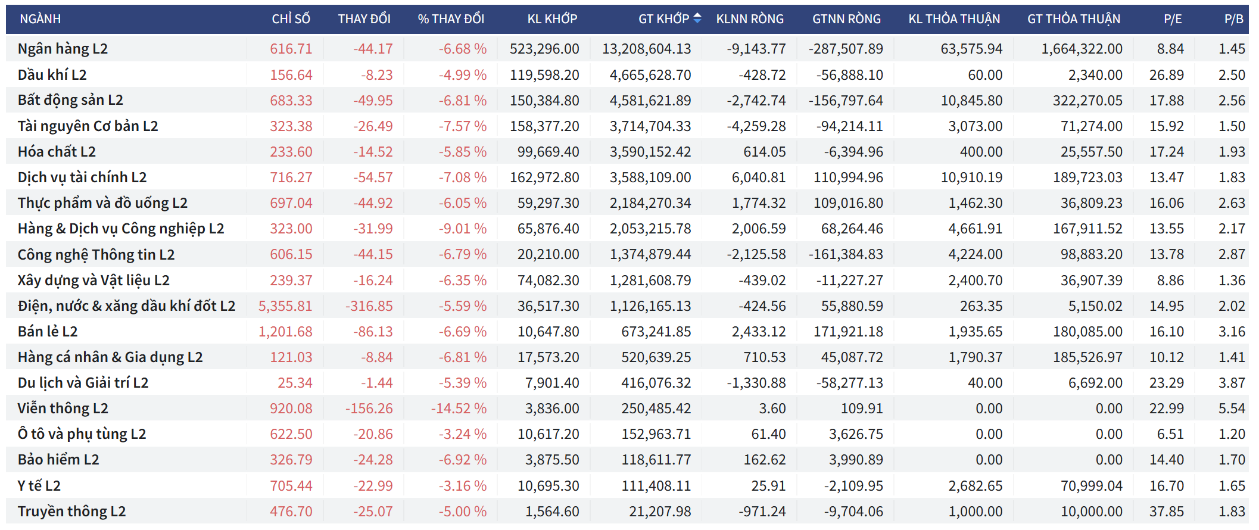Select the Bất động sản L2 sector

[70, 100]
